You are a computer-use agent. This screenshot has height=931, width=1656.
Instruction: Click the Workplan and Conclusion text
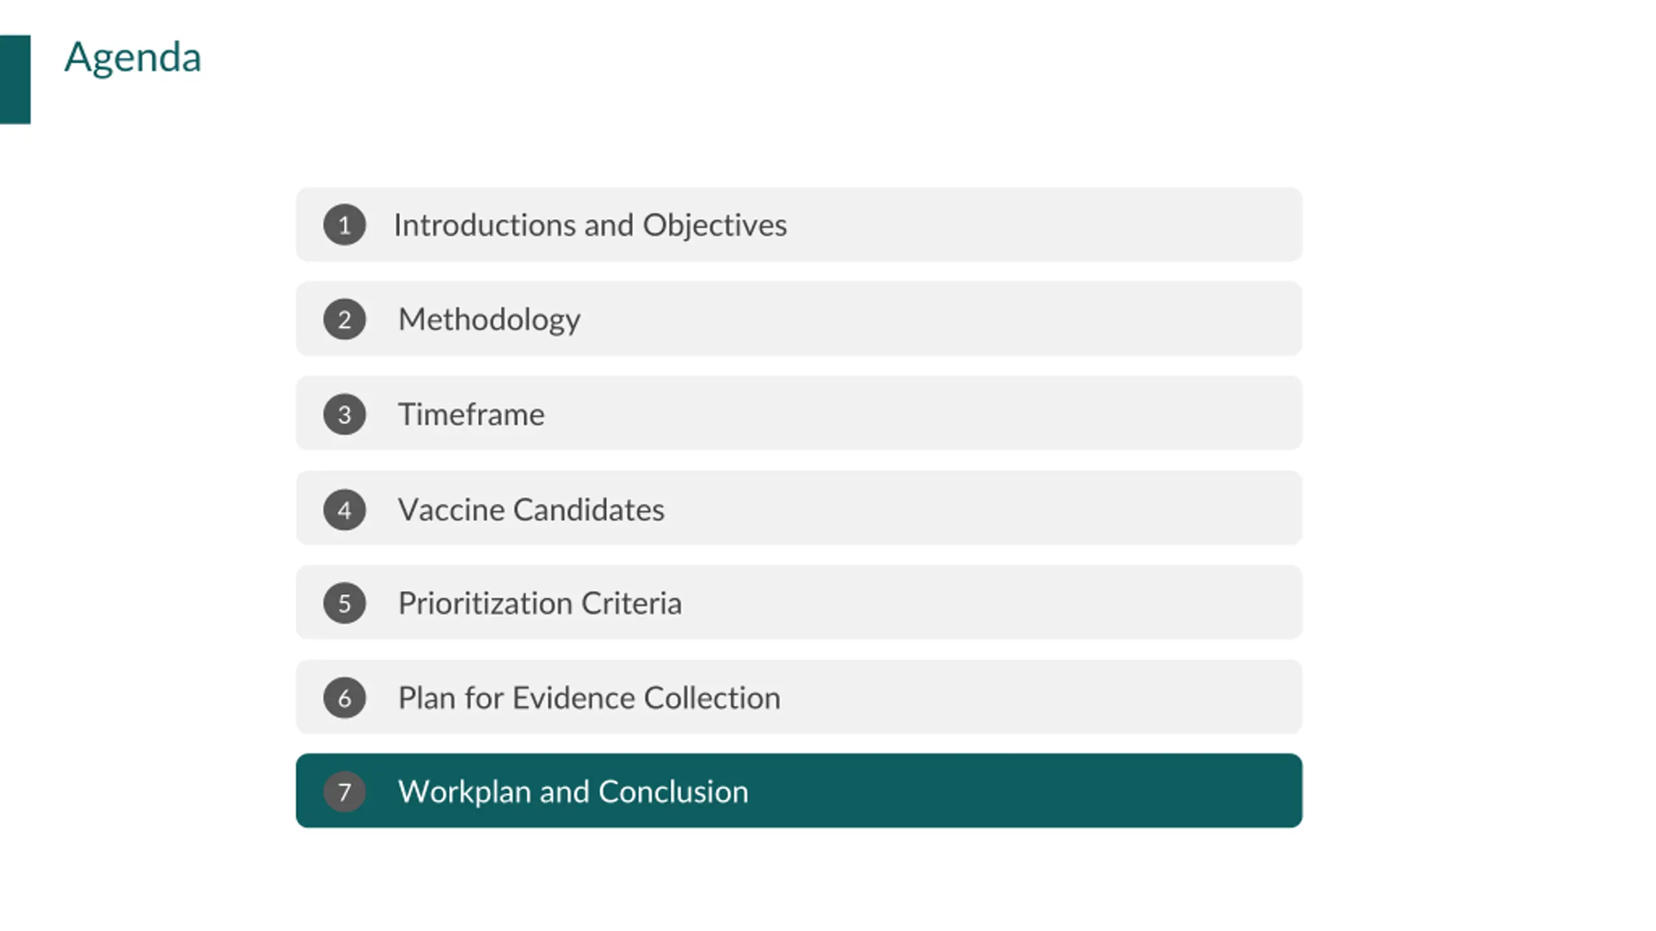(x=573, y=792)
